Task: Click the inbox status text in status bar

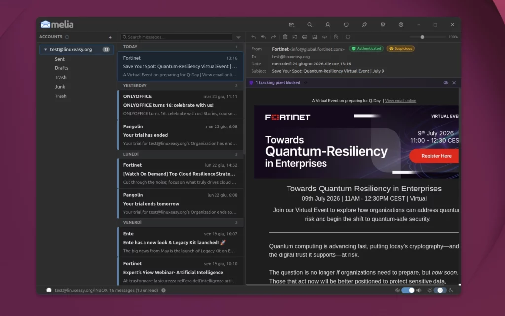Action: coord(107,290)
